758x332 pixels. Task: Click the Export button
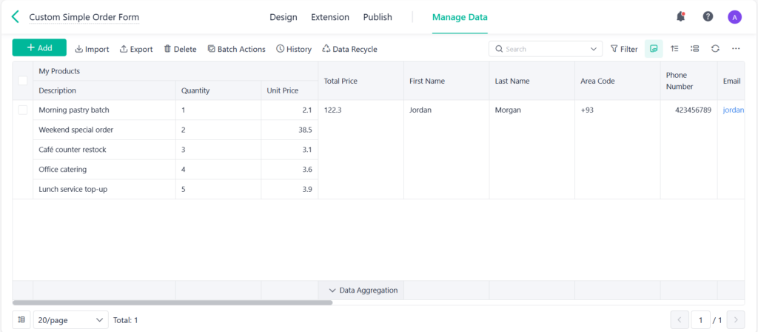(136, 49)
